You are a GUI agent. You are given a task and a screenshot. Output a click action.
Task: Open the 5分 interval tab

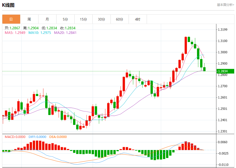65,19
